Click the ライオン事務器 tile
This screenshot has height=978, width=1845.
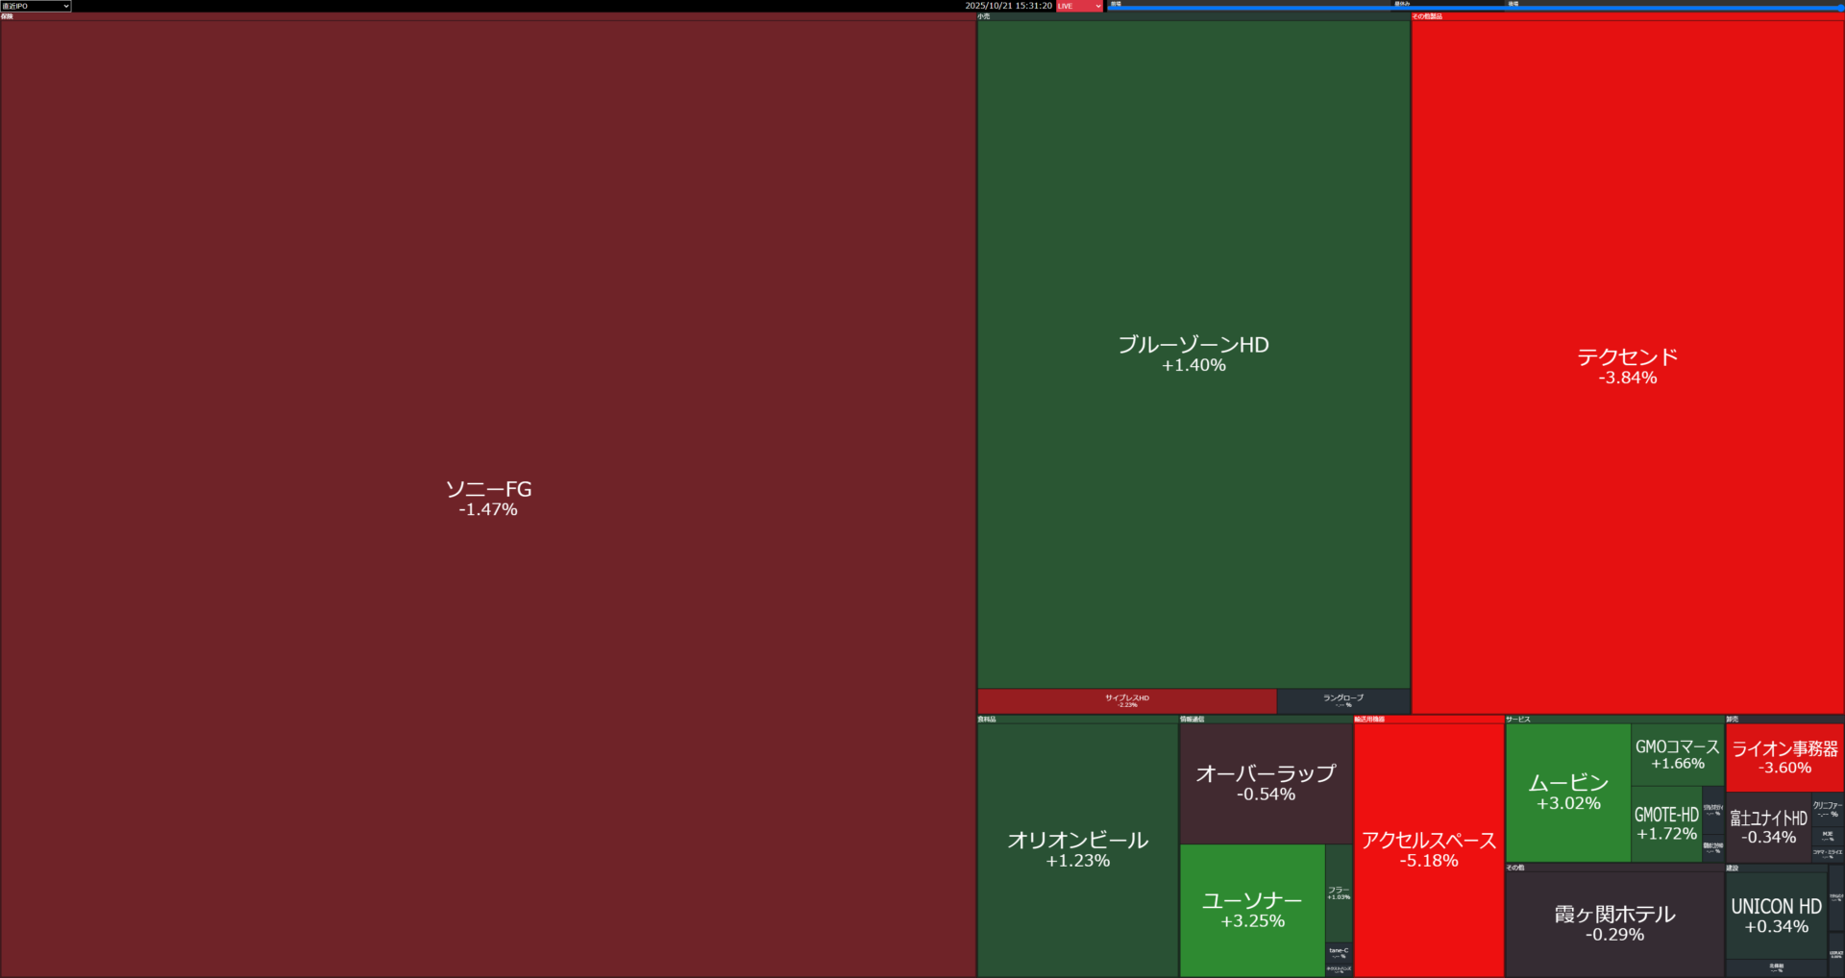pos(1784,757)
